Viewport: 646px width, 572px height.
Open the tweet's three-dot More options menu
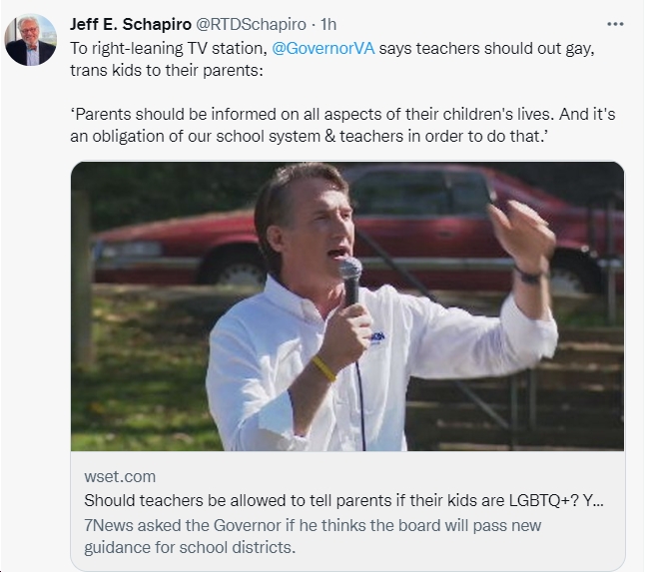coord(615,24)
